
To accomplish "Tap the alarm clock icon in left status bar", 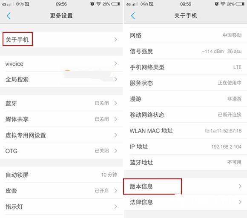I will 92,4.
